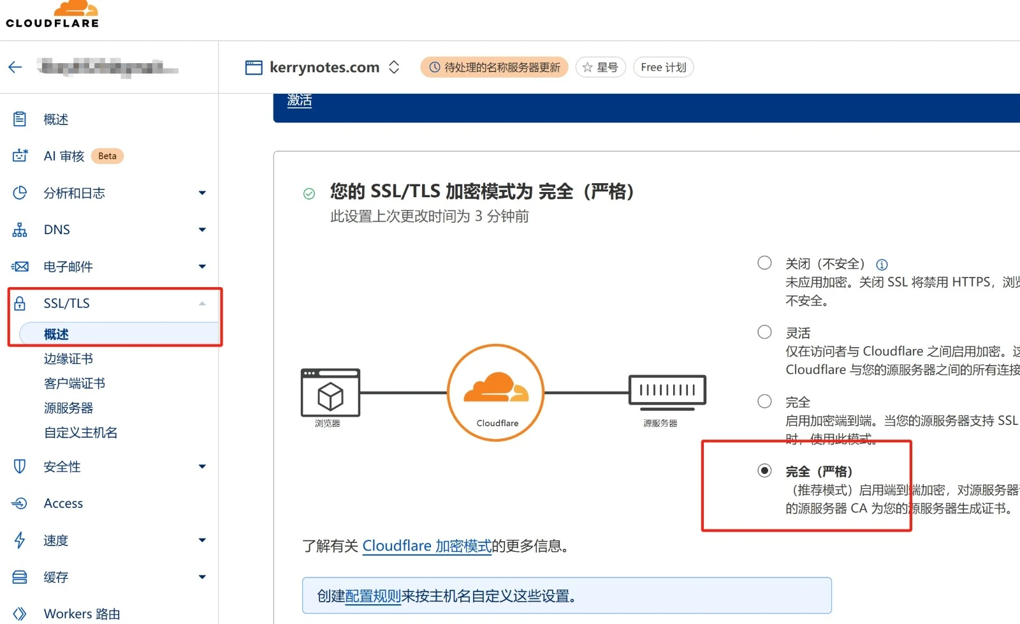Click the clock icon in pending nameserver badge
The image size is (1020, 624).
[x=435, y=67]
